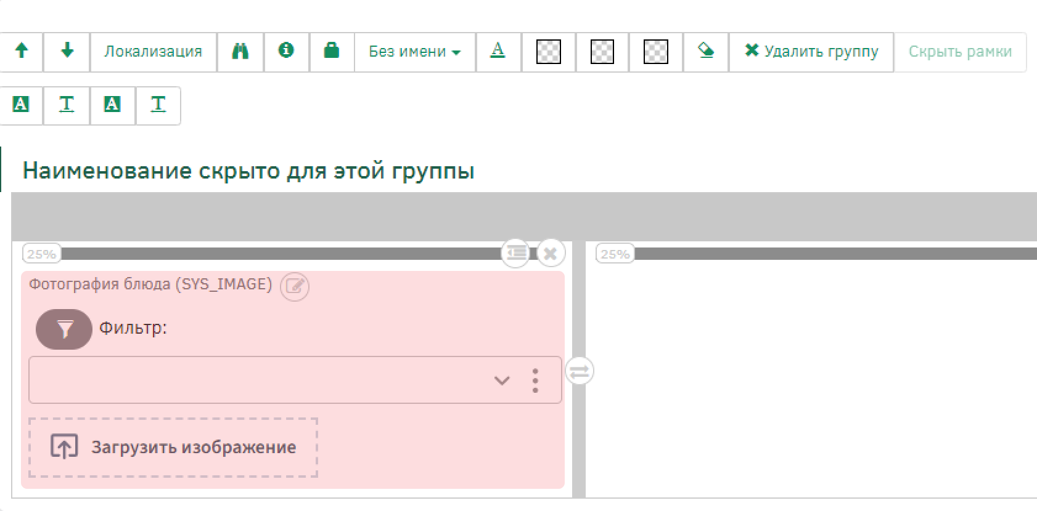1037x511 pixels.
Task: Toggle the funnel Фильтр button
Action: (x=64, y=329)
